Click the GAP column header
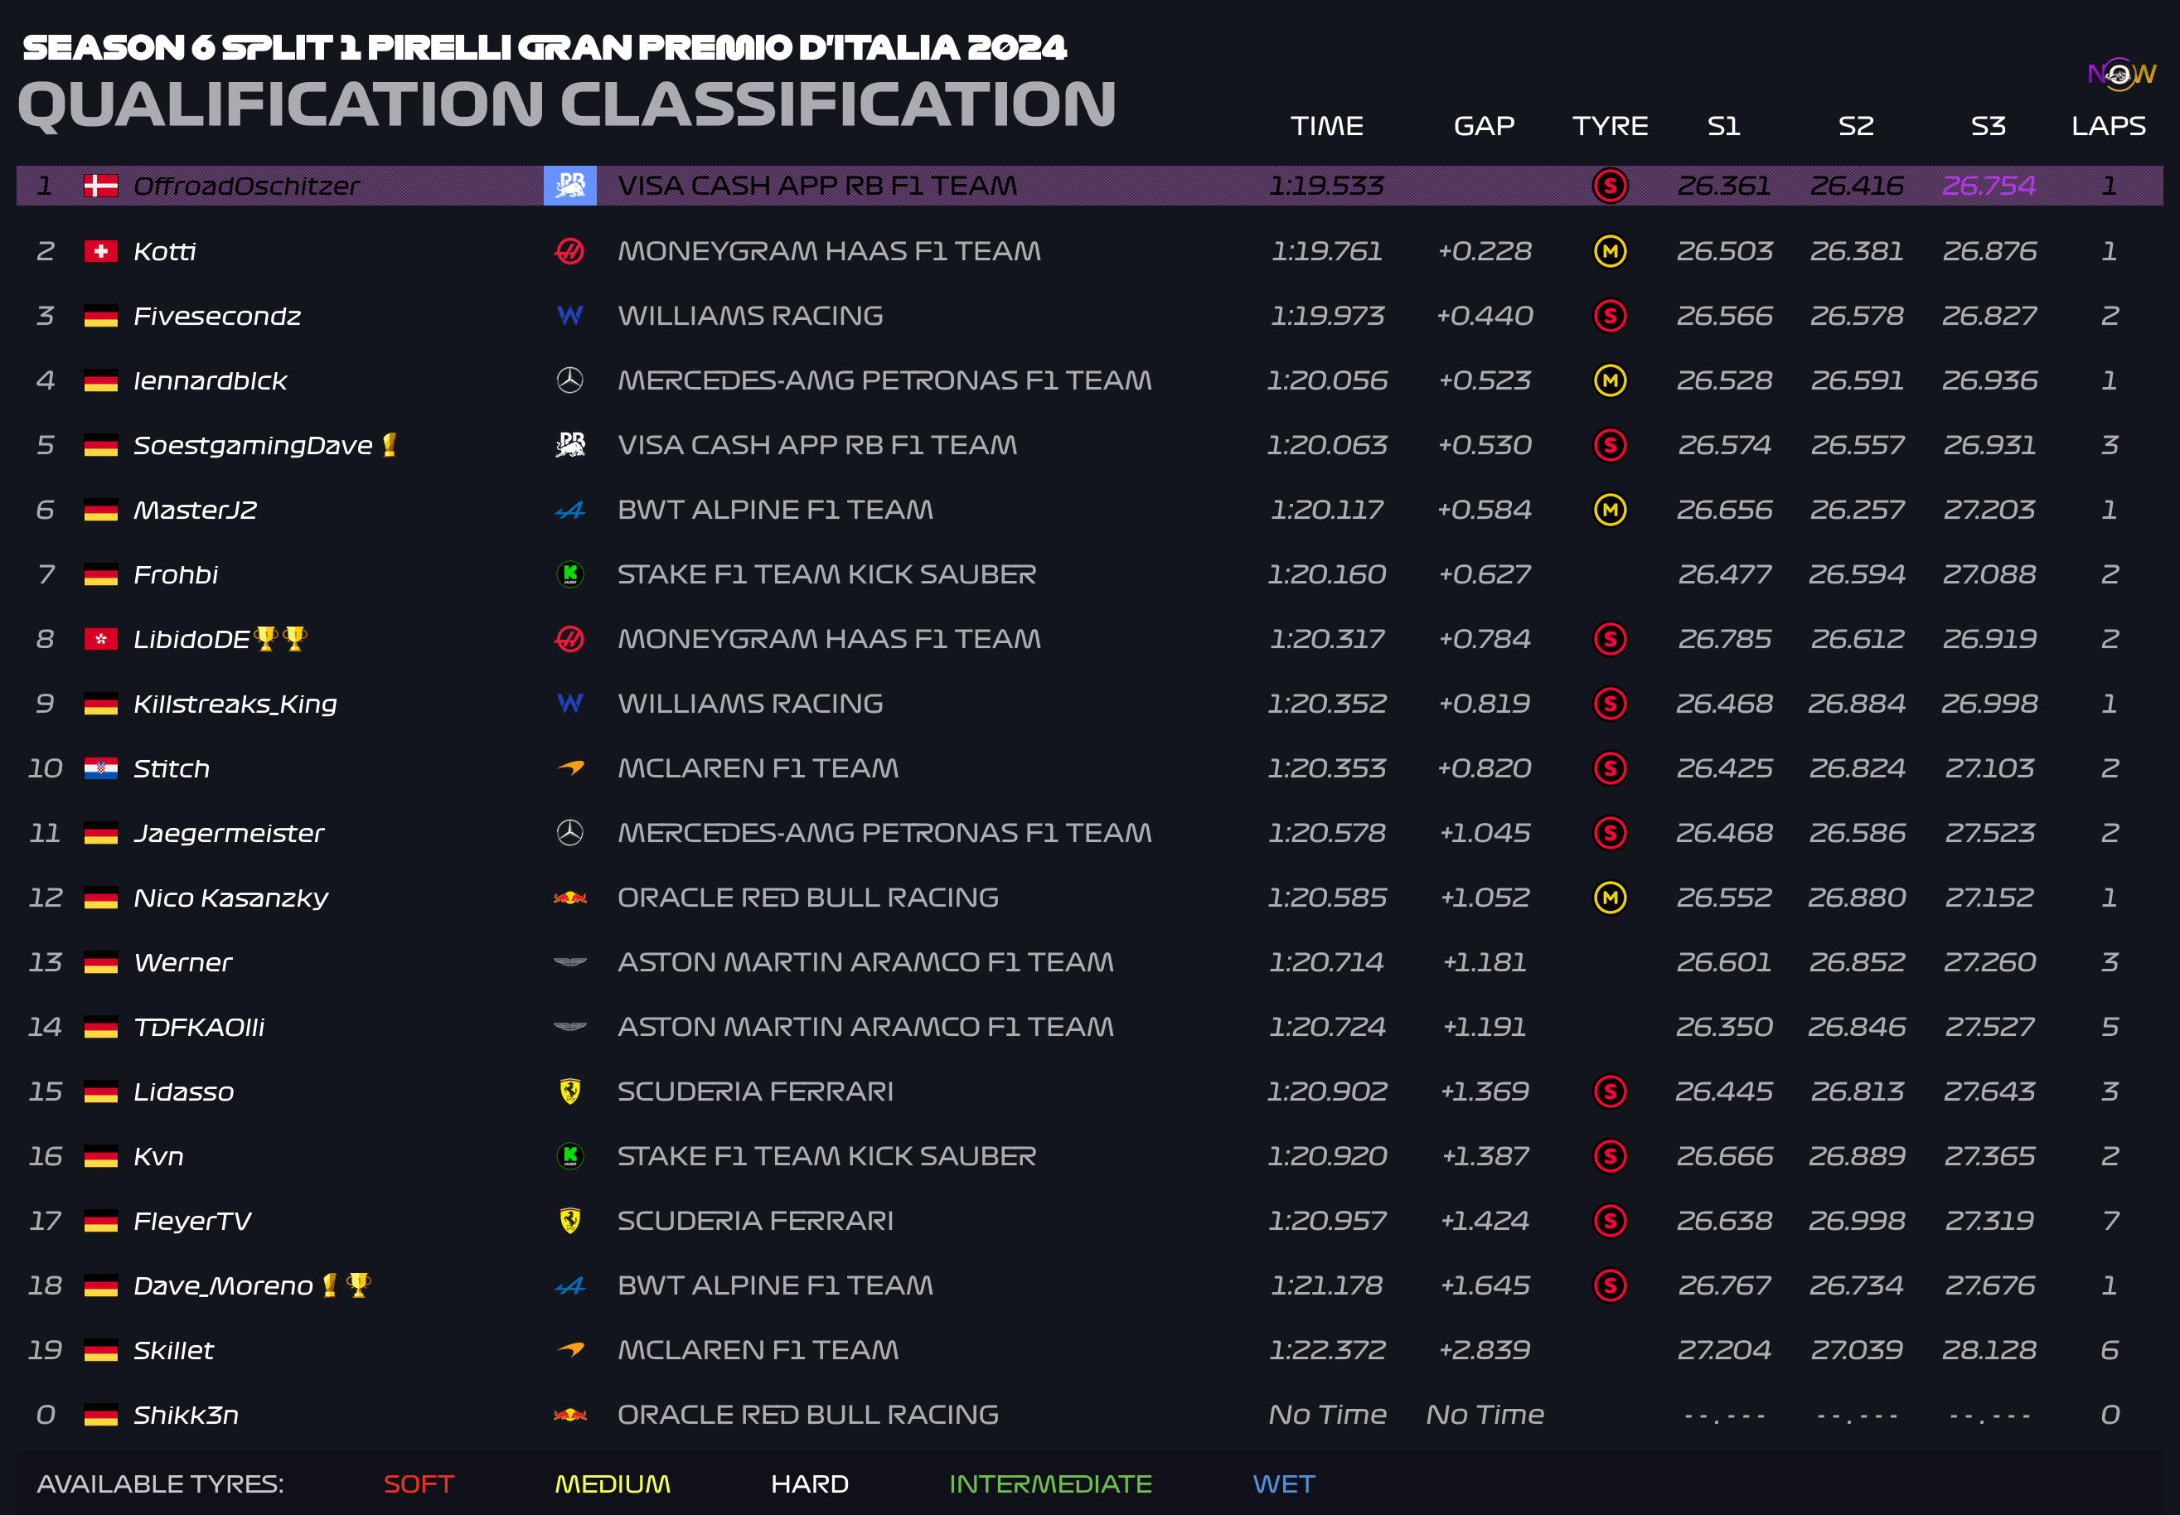 coord(1484,126)
